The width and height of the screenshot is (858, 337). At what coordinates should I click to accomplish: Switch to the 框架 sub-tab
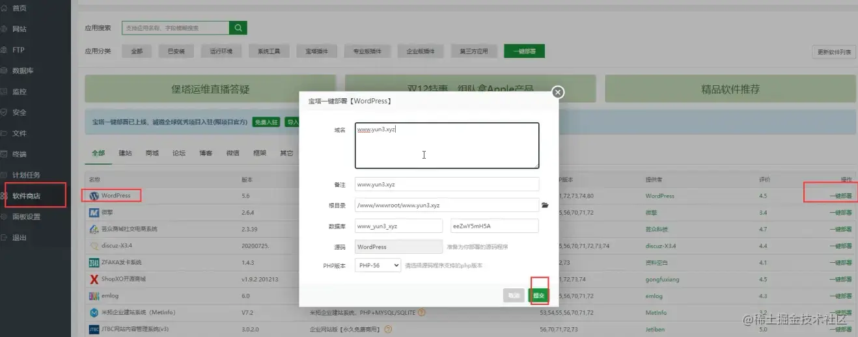[259, 153]
